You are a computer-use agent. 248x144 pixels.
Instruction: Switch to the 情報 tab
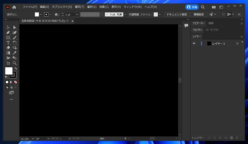click(211, 23)
